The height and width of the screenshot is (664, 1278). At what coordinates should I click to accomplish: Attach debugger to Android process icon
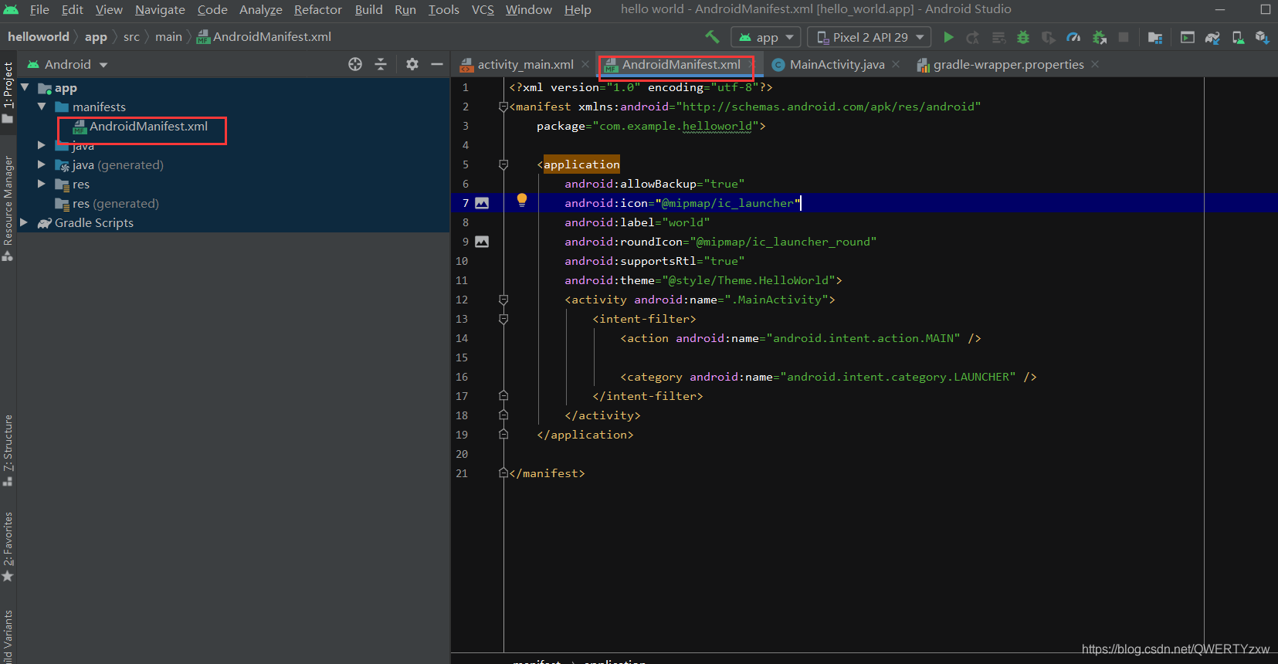(x=1100, y=37)
